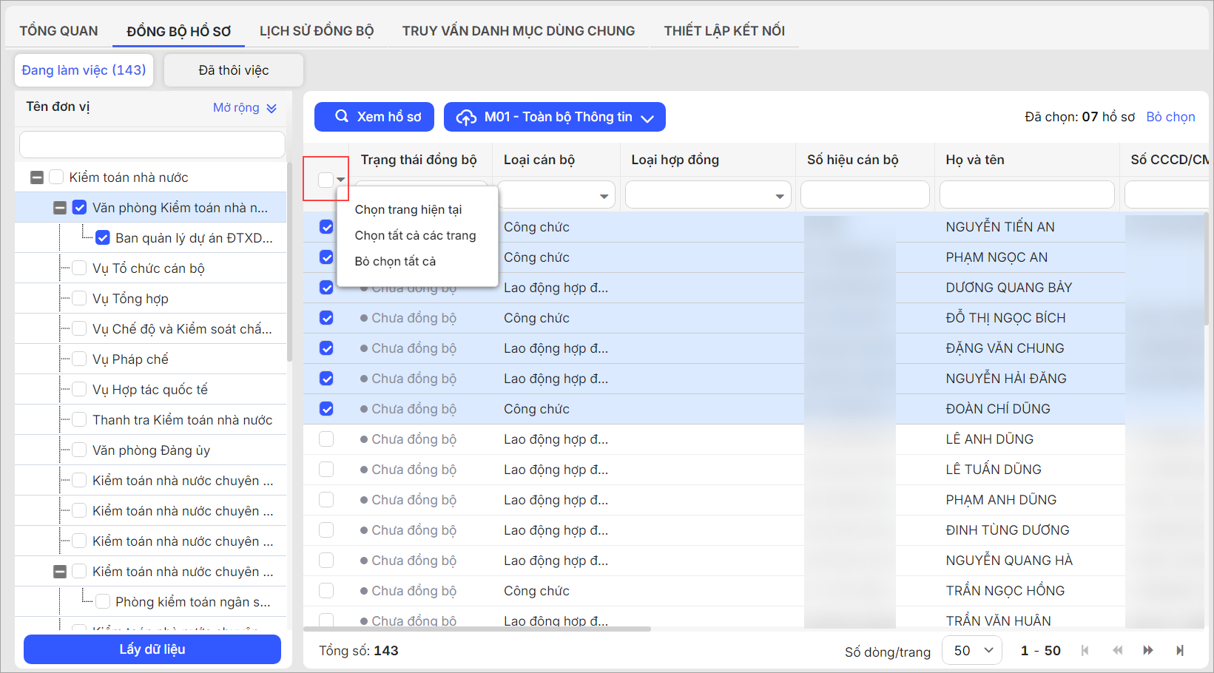Choose Chọn tất cả các trang option

coord(415,235)
